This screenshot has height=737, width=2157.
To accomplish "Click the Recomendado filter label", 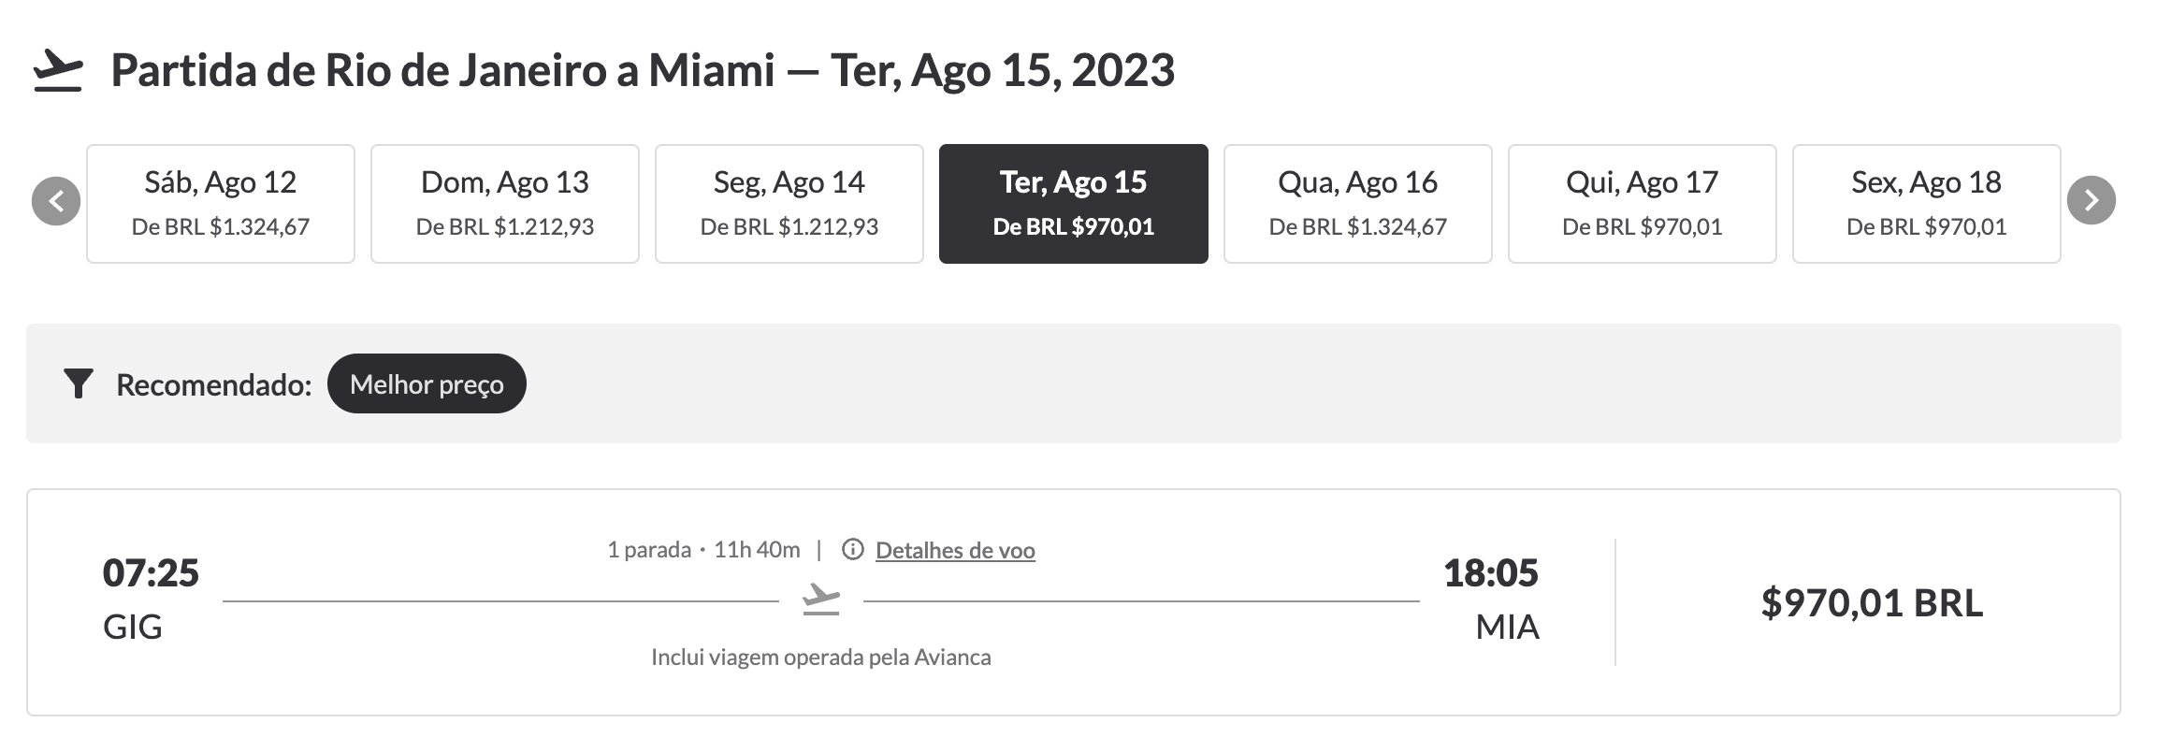I will [x=213, y=384].
